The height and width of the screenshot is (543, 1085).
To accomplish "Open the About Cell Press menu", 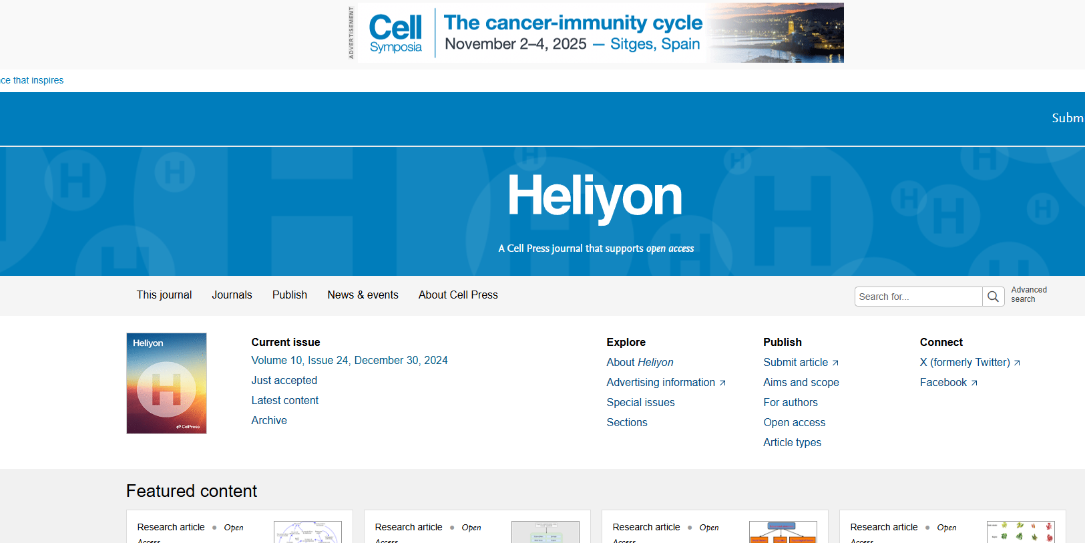I will [458, 295].
